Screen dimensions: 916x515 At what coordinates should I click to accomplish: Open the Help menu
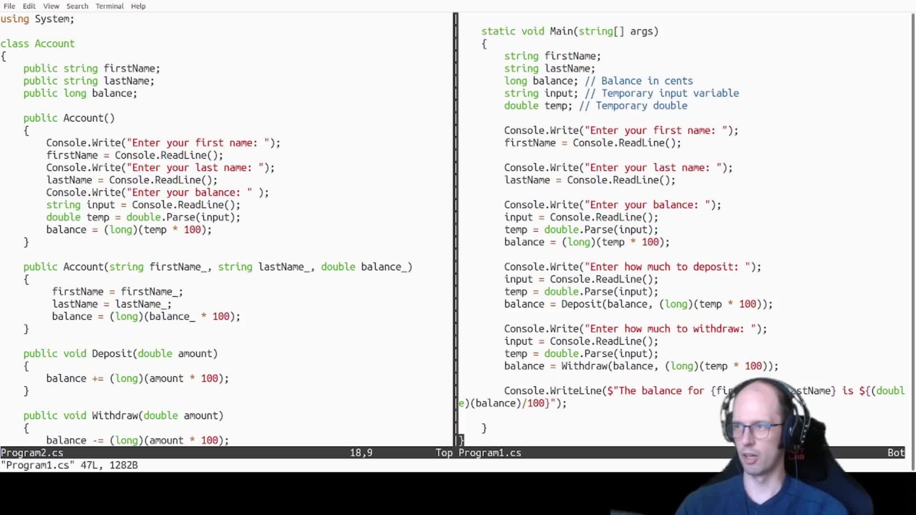click(x=138, y=6)
